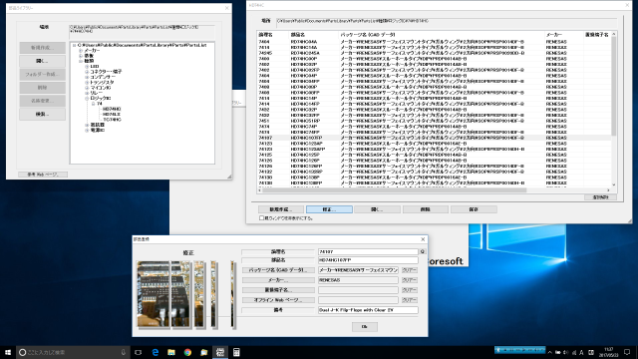Click the button at the list's bottom right
The height and width of the screenshot is (359, 638).
pyautogui.click(x=600, y=197)
